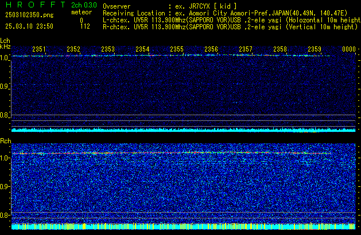Click the 2354 time marker
The image size is (361, 235).
(x=142, y=49)
